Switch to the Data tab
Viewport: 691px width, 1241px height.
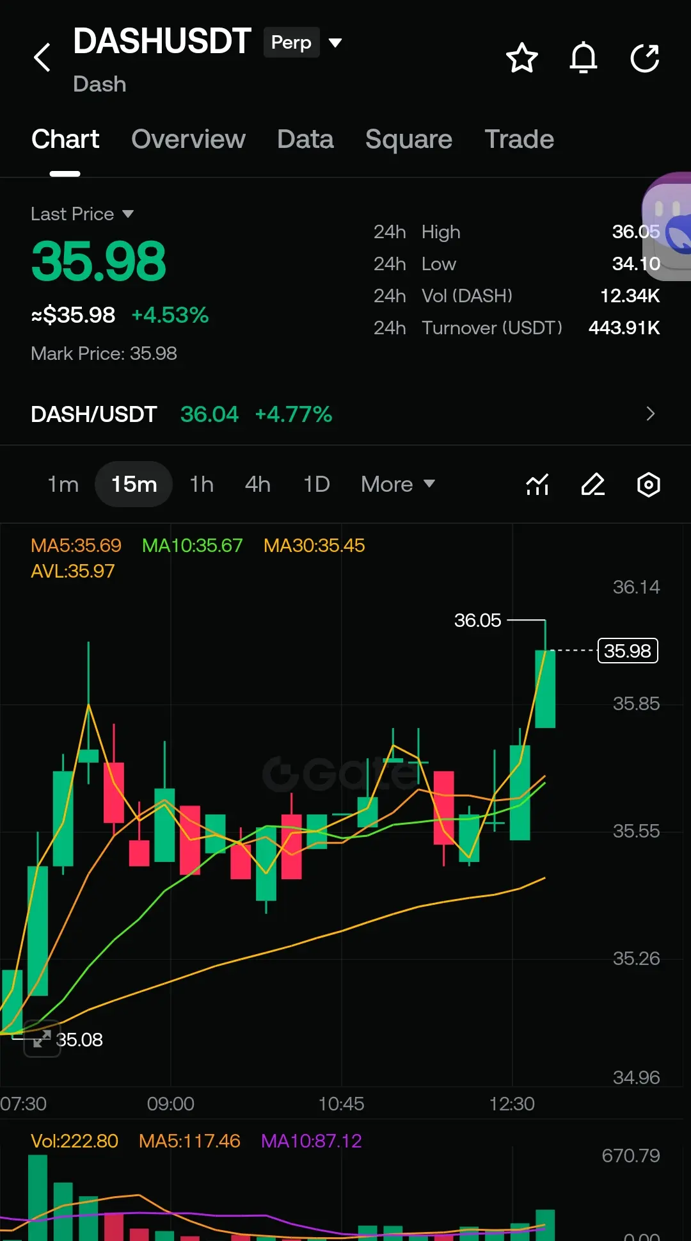pyautogui.click(x=305, y=139)
